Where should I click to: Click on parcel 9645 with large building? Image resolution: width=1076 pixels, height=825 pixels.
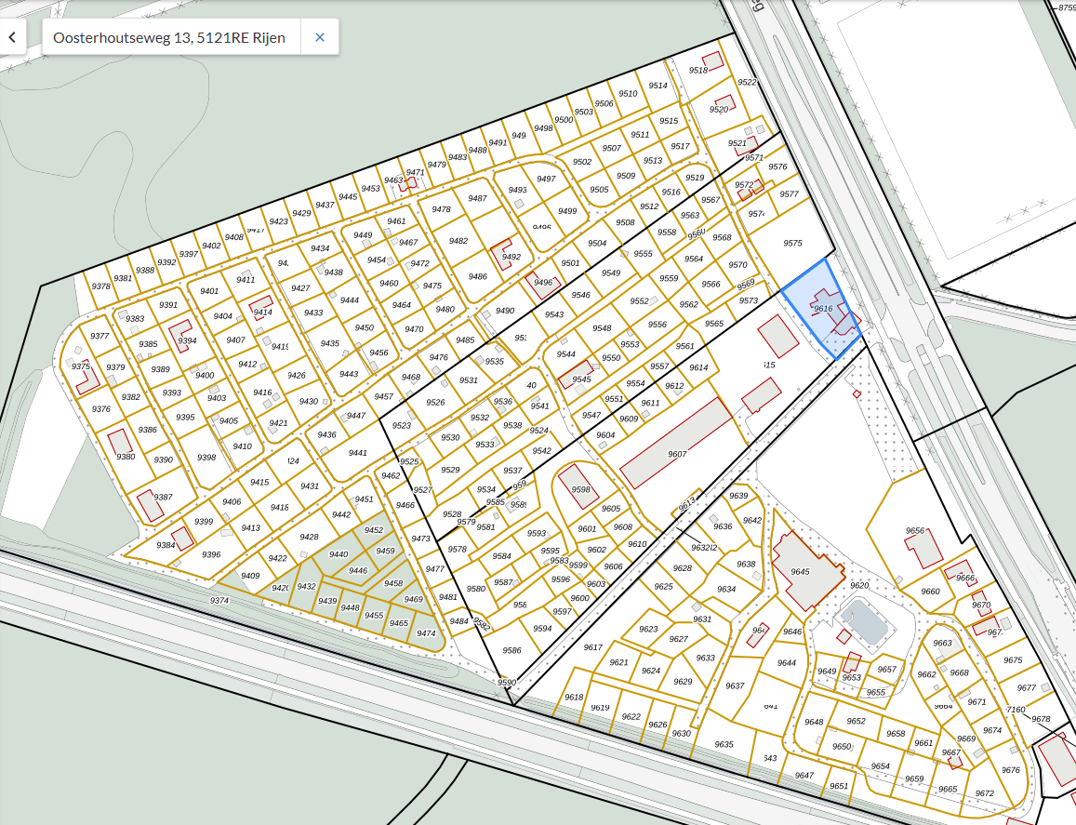pyautogui.click(x=801, y=571)
